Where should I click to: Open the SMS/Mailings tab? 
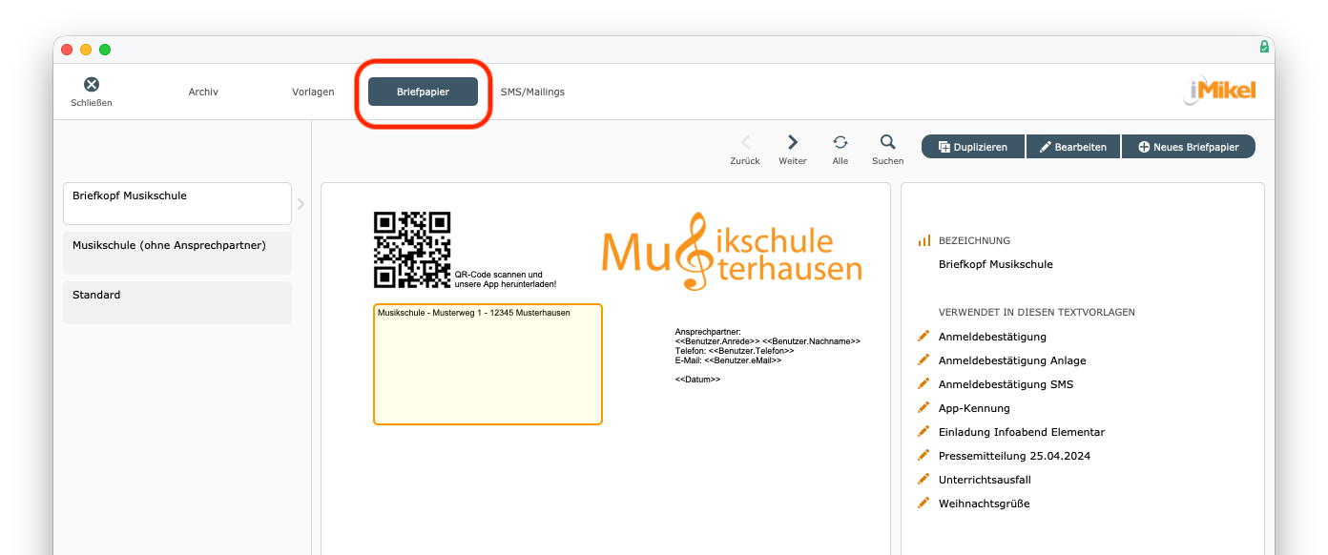tap(532, 92)
